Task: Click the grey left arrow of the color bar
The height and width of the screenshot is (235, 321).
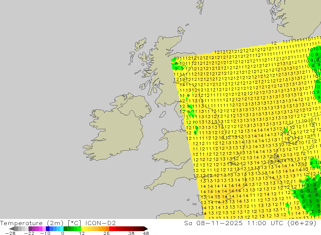Action: (x=12, y=229)
